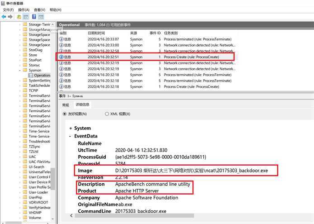The height and width of the screenshot is (224, 314).
Task: Open the 操作(A) menu
Action: (23, 10)
